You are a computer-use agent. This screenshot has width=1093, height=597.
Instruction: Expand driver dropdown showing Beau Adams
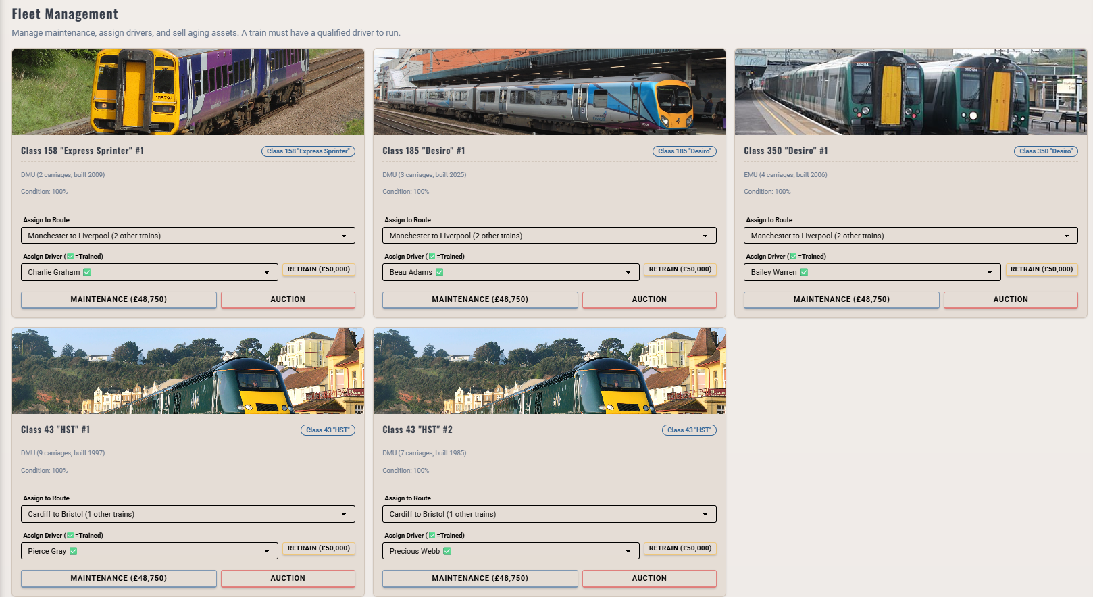click(511, 272)
